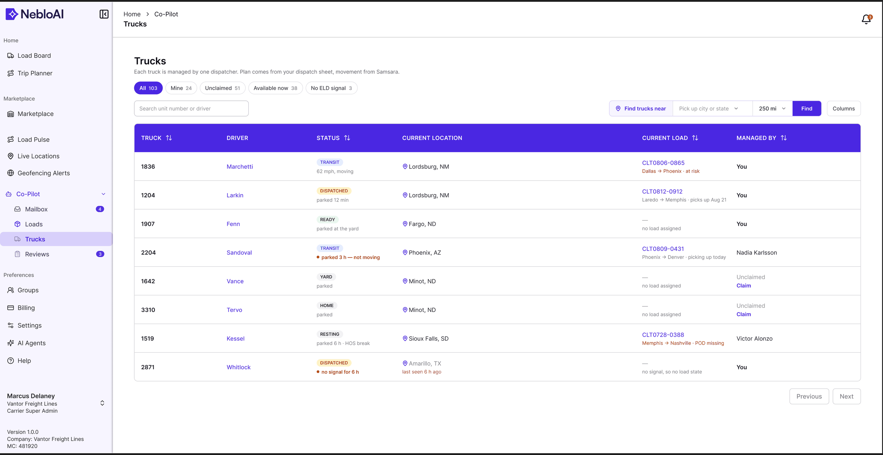
Task: Click the Trip Planner route icon
Action: point(11,73)
